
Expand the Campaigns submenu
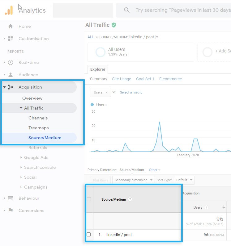(21, 187)
